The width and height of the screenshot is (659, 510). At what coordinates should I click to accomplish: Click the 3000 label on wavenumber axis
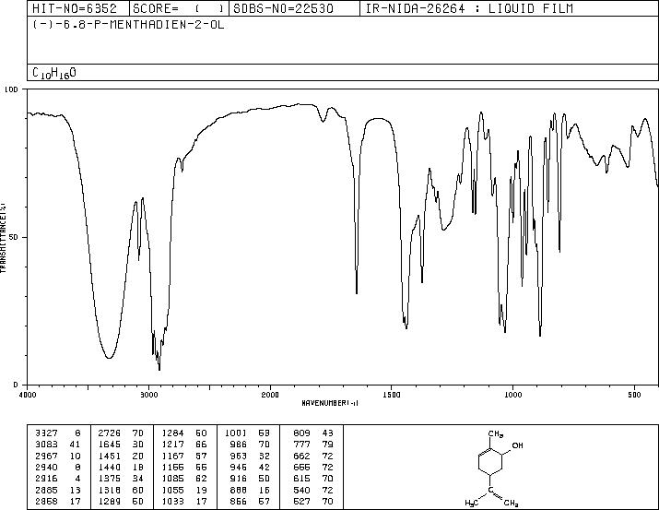[x=148, y=395]
